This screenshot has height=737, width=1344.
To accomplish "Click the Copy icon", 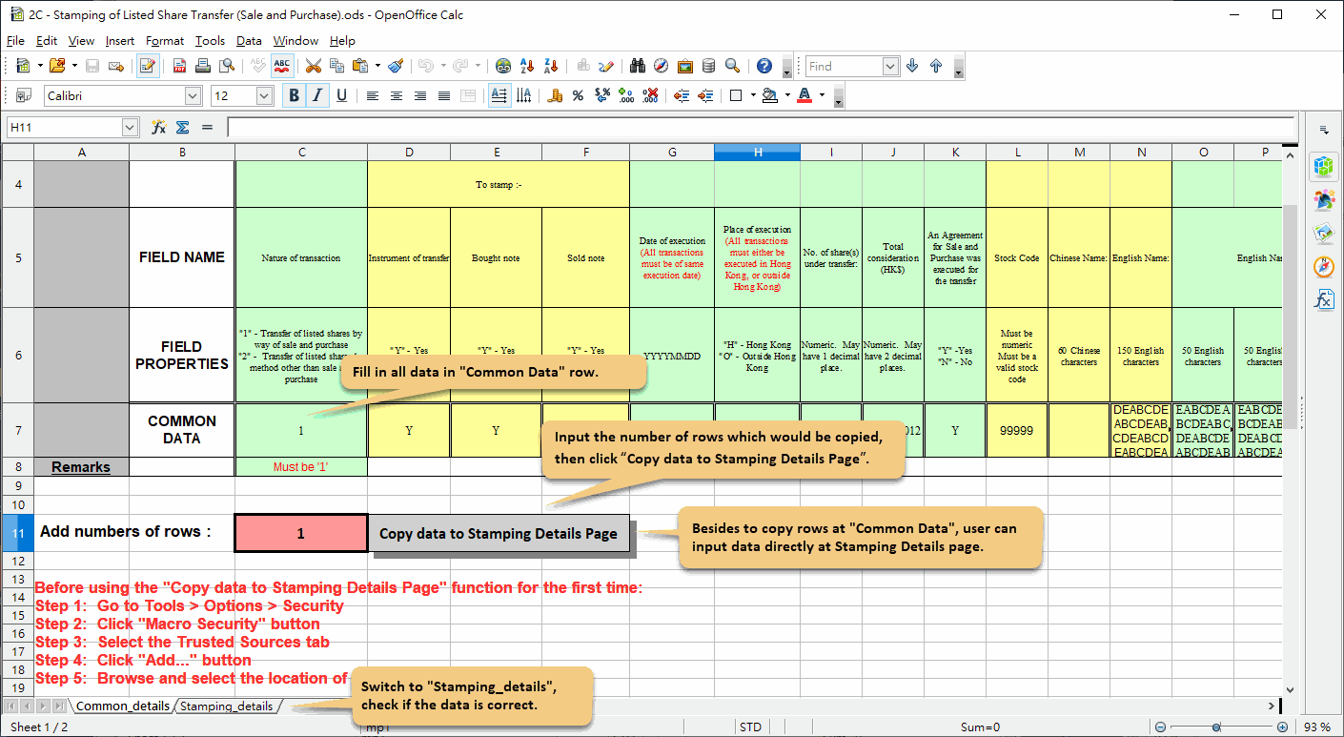I will [336, 66].
